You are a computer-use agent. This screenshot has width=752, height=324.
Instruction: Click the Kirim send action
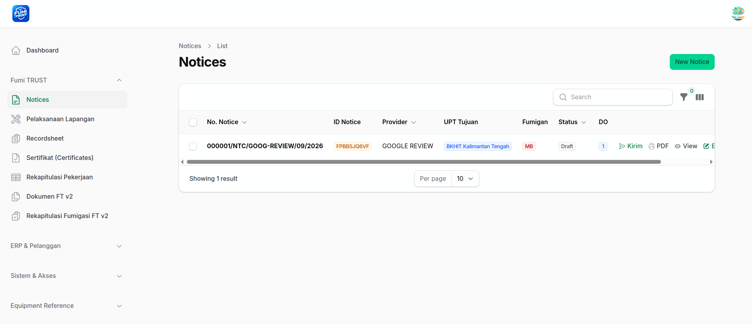[631, 146]
